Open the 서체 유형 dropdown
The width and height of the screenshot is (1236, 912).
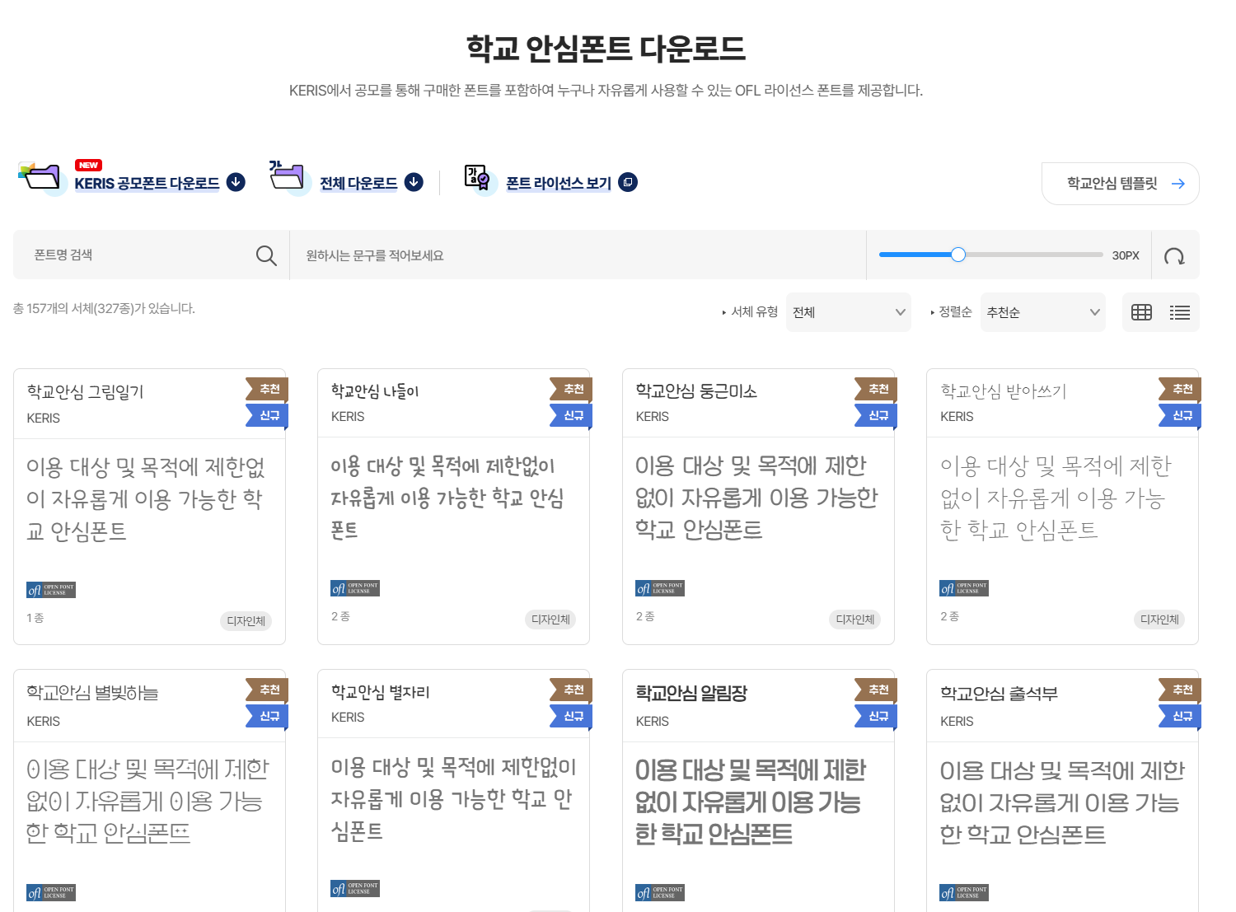(849, 312)
